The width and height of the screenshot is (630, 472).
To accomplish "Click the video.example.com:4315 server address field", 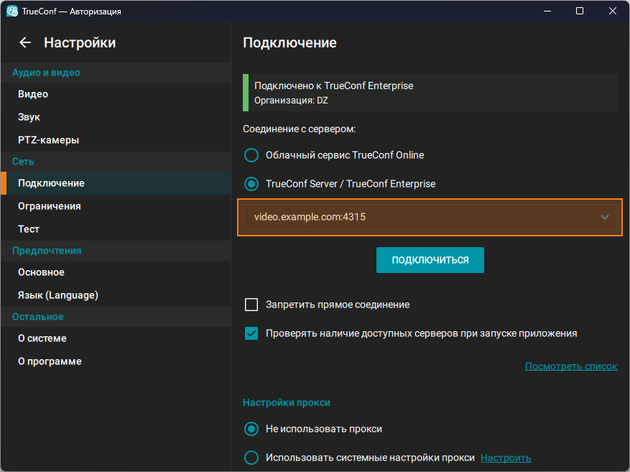I will (x=430, y=217).
